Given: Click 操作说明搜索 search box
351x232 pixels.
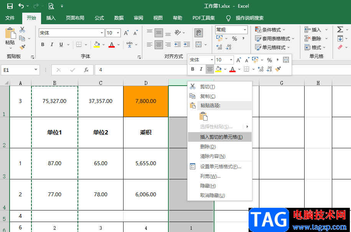Looking at the screenshot, I should 249,18.
